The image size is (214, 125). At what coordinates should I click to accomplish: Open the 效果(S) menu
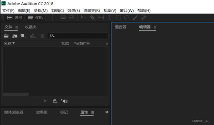[73, 10]
